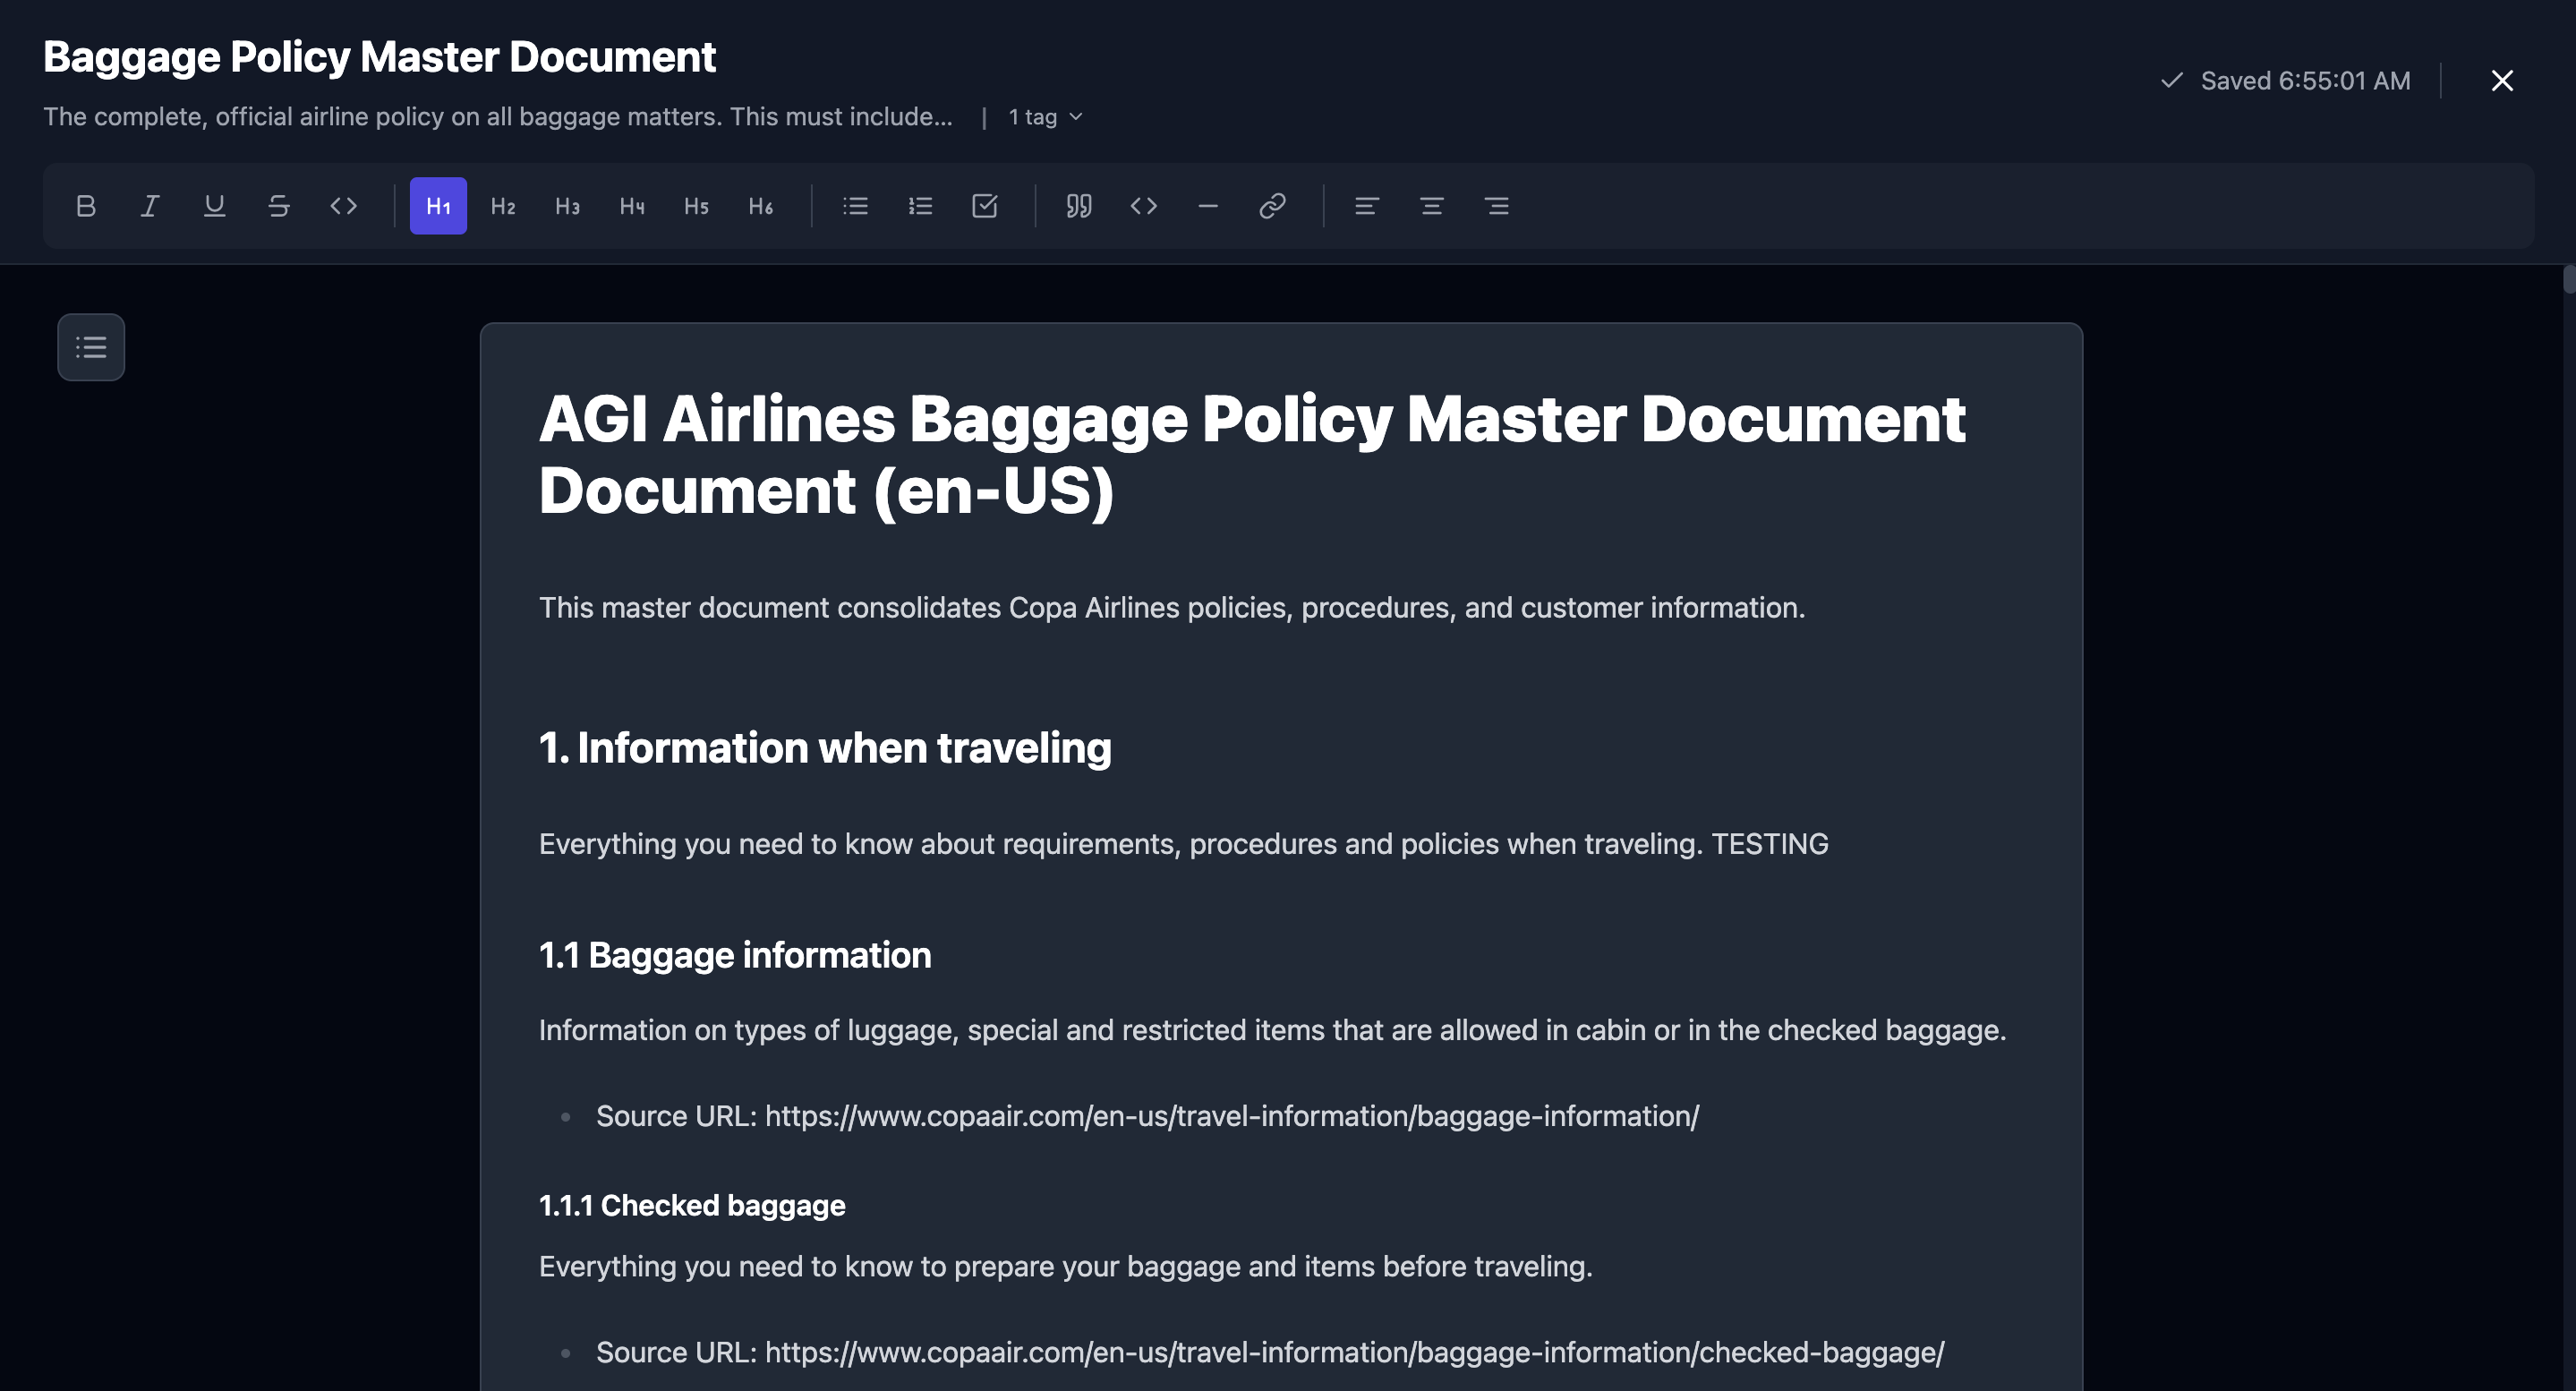Insert a code block

tap(1143, 206)
